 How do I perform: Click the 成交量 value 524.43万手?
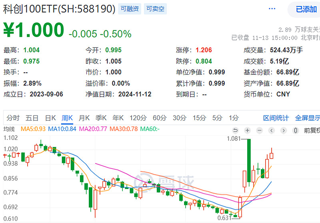click(286, 50)
